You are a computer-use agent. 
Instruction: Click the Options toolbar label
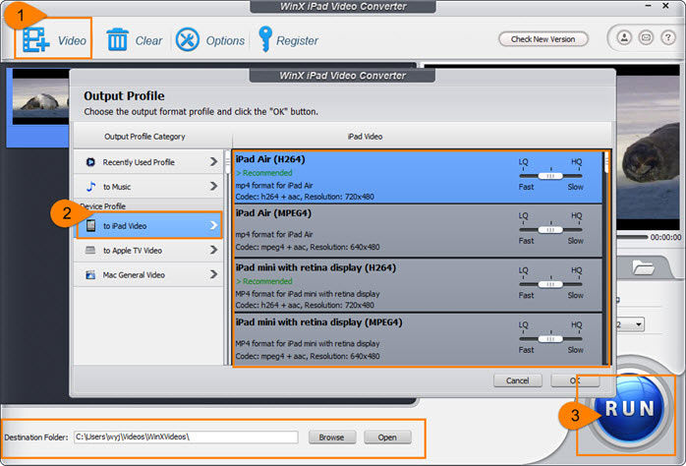click(225, 40)
